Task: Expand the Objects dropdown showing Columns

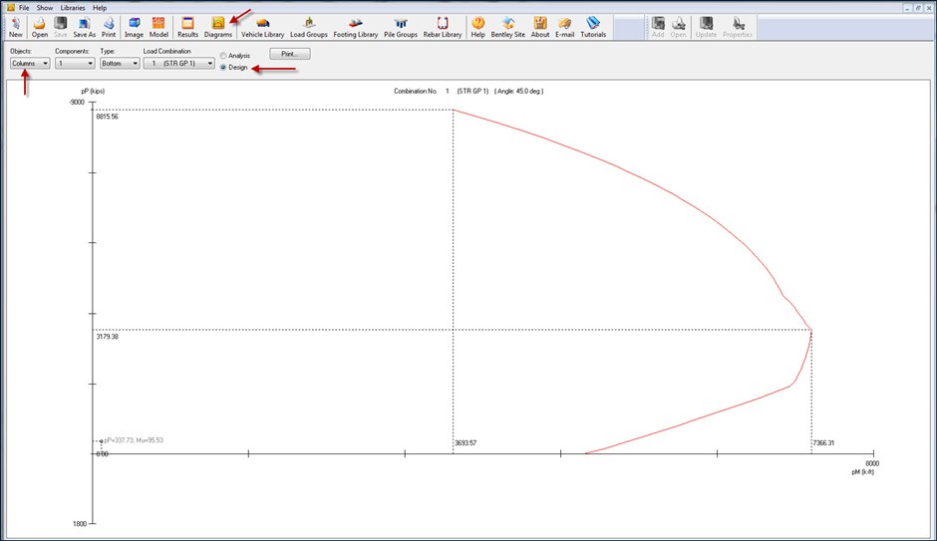Action: pyautogui.click(x=30, y=63)
